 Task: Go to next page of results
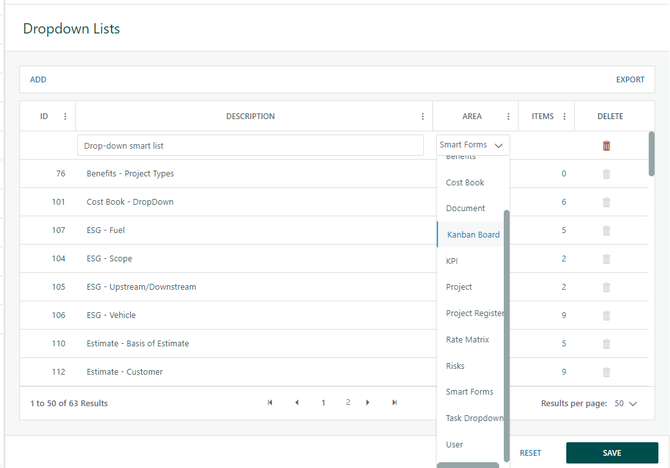coord(367,403)
